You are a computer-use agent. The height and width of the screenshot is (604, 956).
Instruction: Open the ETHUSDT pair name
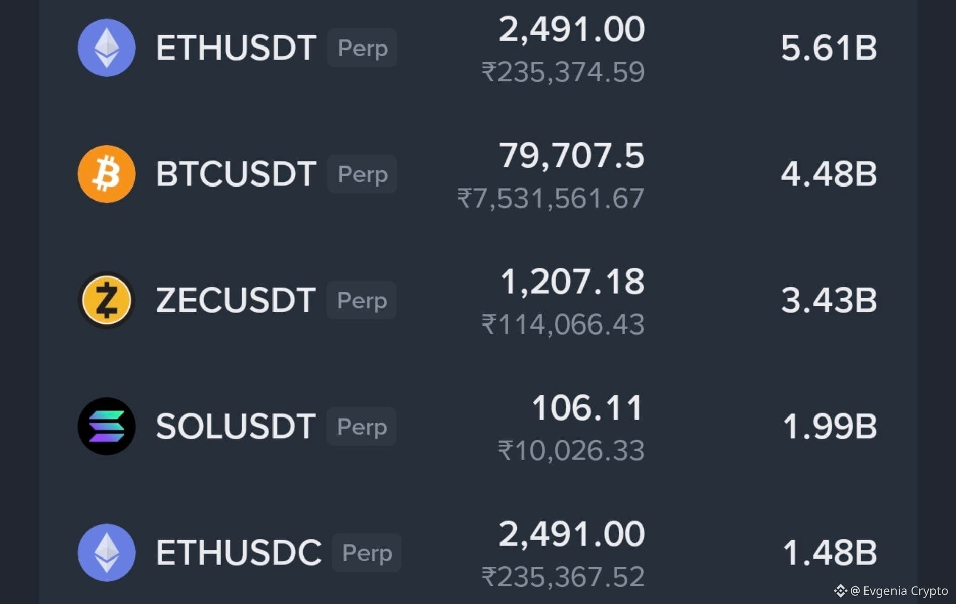click(x=236, y=48)
